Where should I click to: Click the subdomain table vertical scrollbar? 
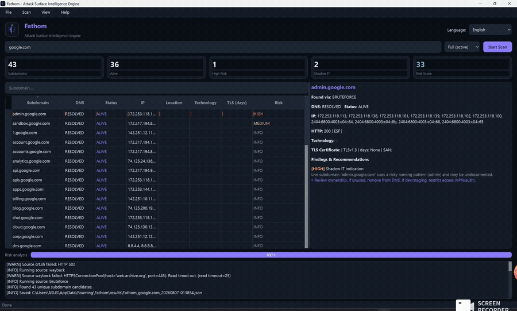coord(306,196)
